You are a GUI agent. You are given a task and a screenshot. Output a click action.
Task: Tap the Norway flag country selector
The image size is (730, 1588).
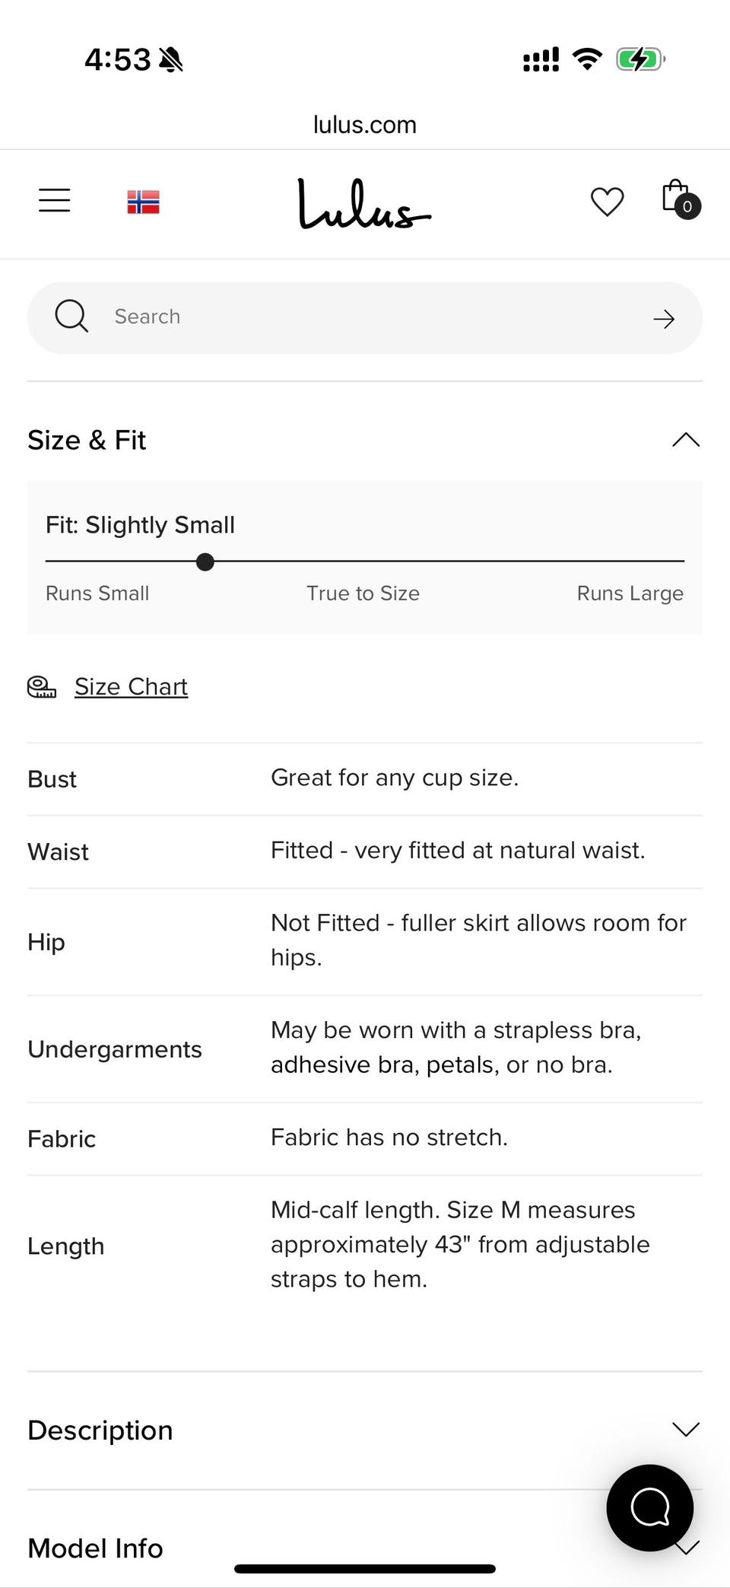143,202
